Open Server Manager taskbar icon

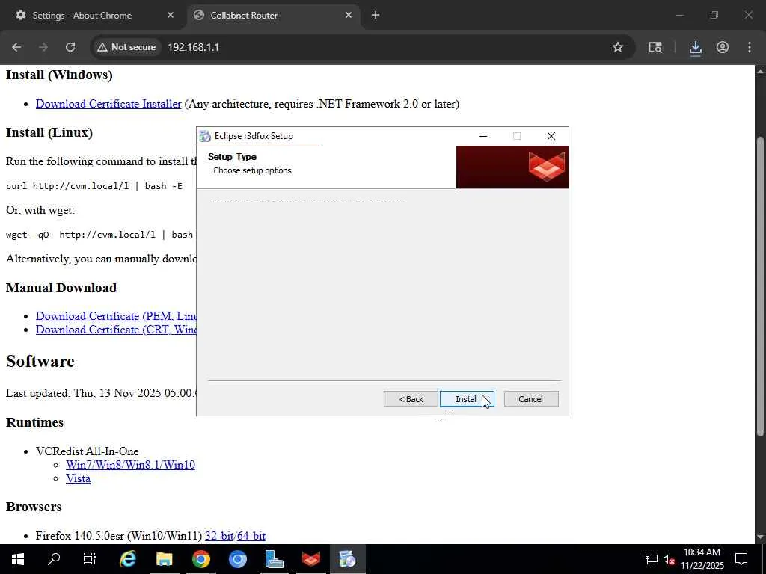[274, 559]
